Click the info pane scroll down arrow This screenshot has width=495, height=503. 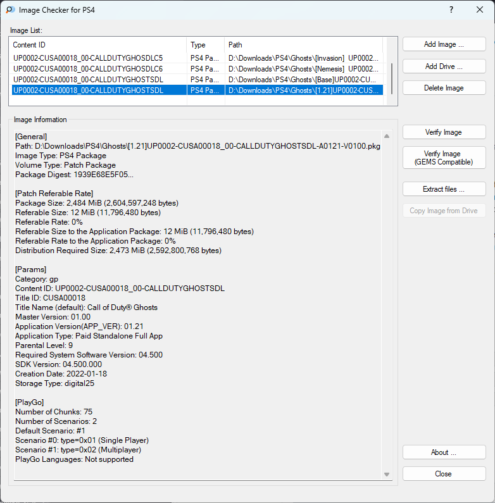[387, 475]
